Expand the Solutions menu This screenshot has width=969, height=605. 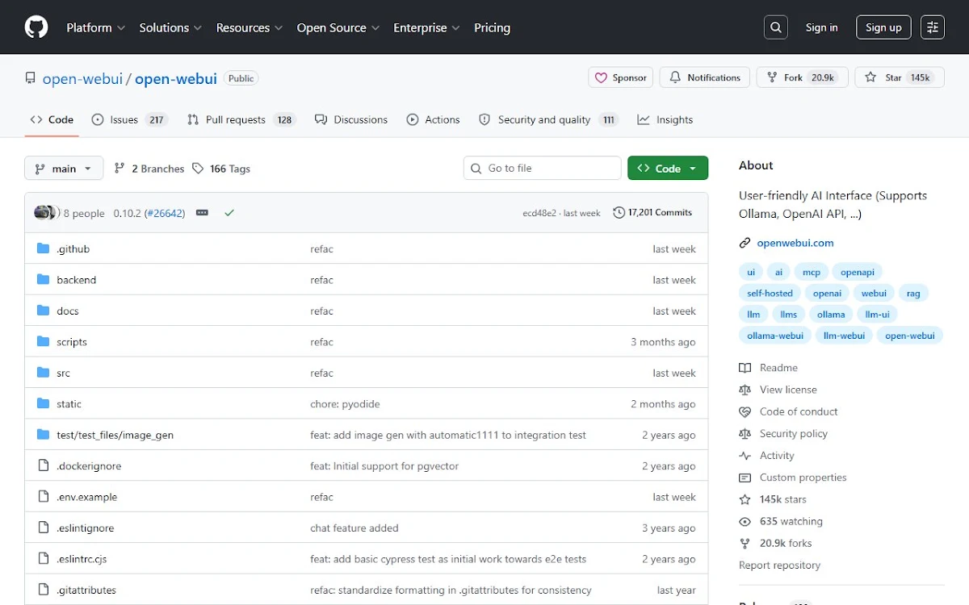click(170, 27)
